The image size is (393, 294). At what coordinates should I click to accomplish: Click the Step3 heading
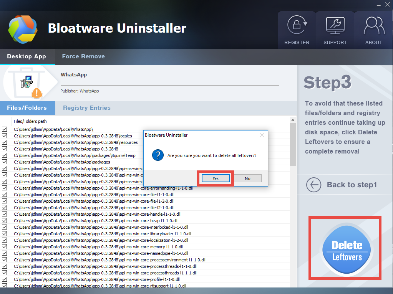point(328,83)
